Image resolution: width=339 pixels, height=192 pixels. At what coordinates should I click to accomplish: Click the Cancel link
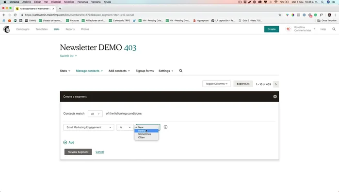tap(100, 152)
